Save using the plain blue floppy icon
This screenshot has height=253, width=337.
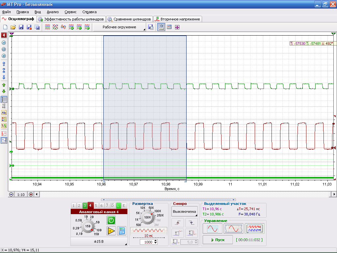(21, 27)
